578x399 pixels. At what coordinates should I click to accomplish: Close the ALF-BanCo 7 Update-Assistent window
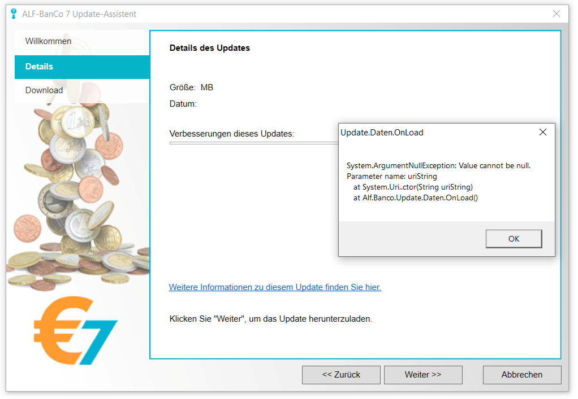(x=557, y=14)
